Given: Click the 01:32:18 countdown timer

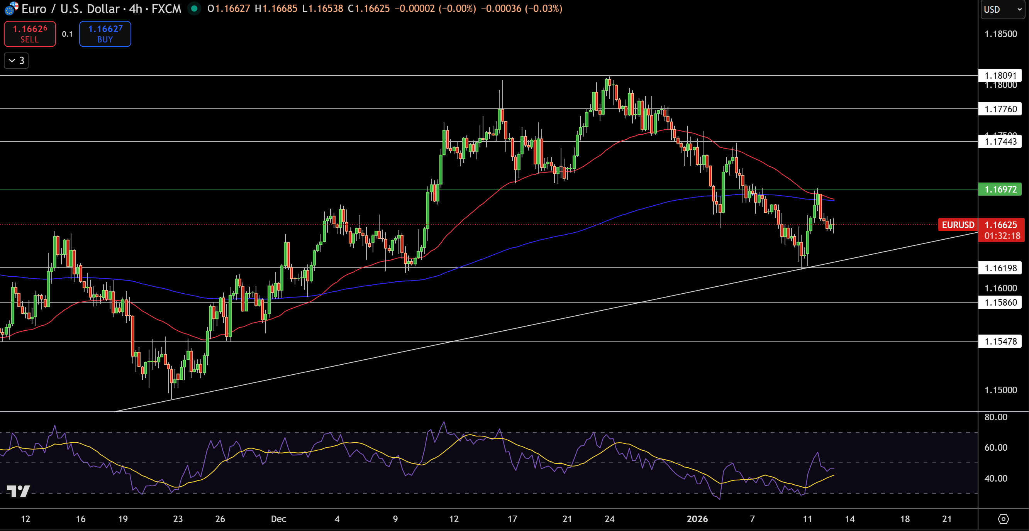Looking at the screenshot, I should point(1002,236).
